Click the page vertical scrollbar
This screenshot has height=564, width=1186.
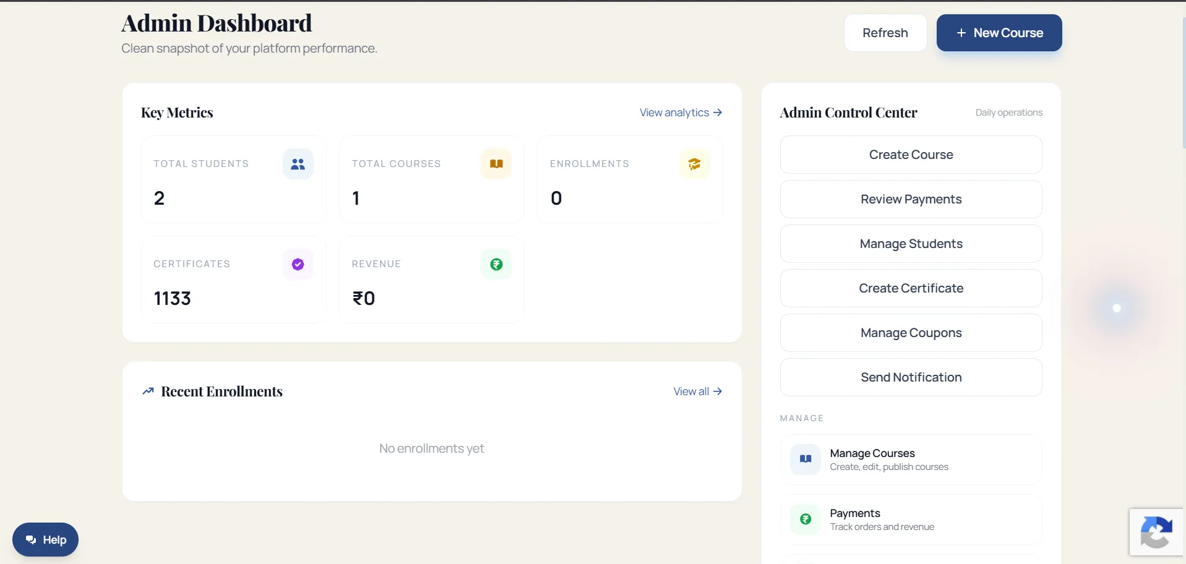pyautogui.click(x=1184, y=83)
